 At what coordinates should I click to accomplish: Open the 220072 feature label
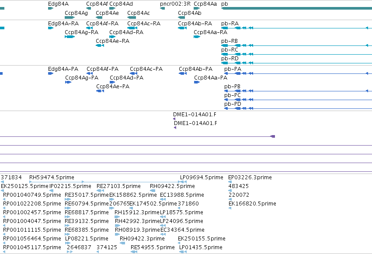(239, 195)
